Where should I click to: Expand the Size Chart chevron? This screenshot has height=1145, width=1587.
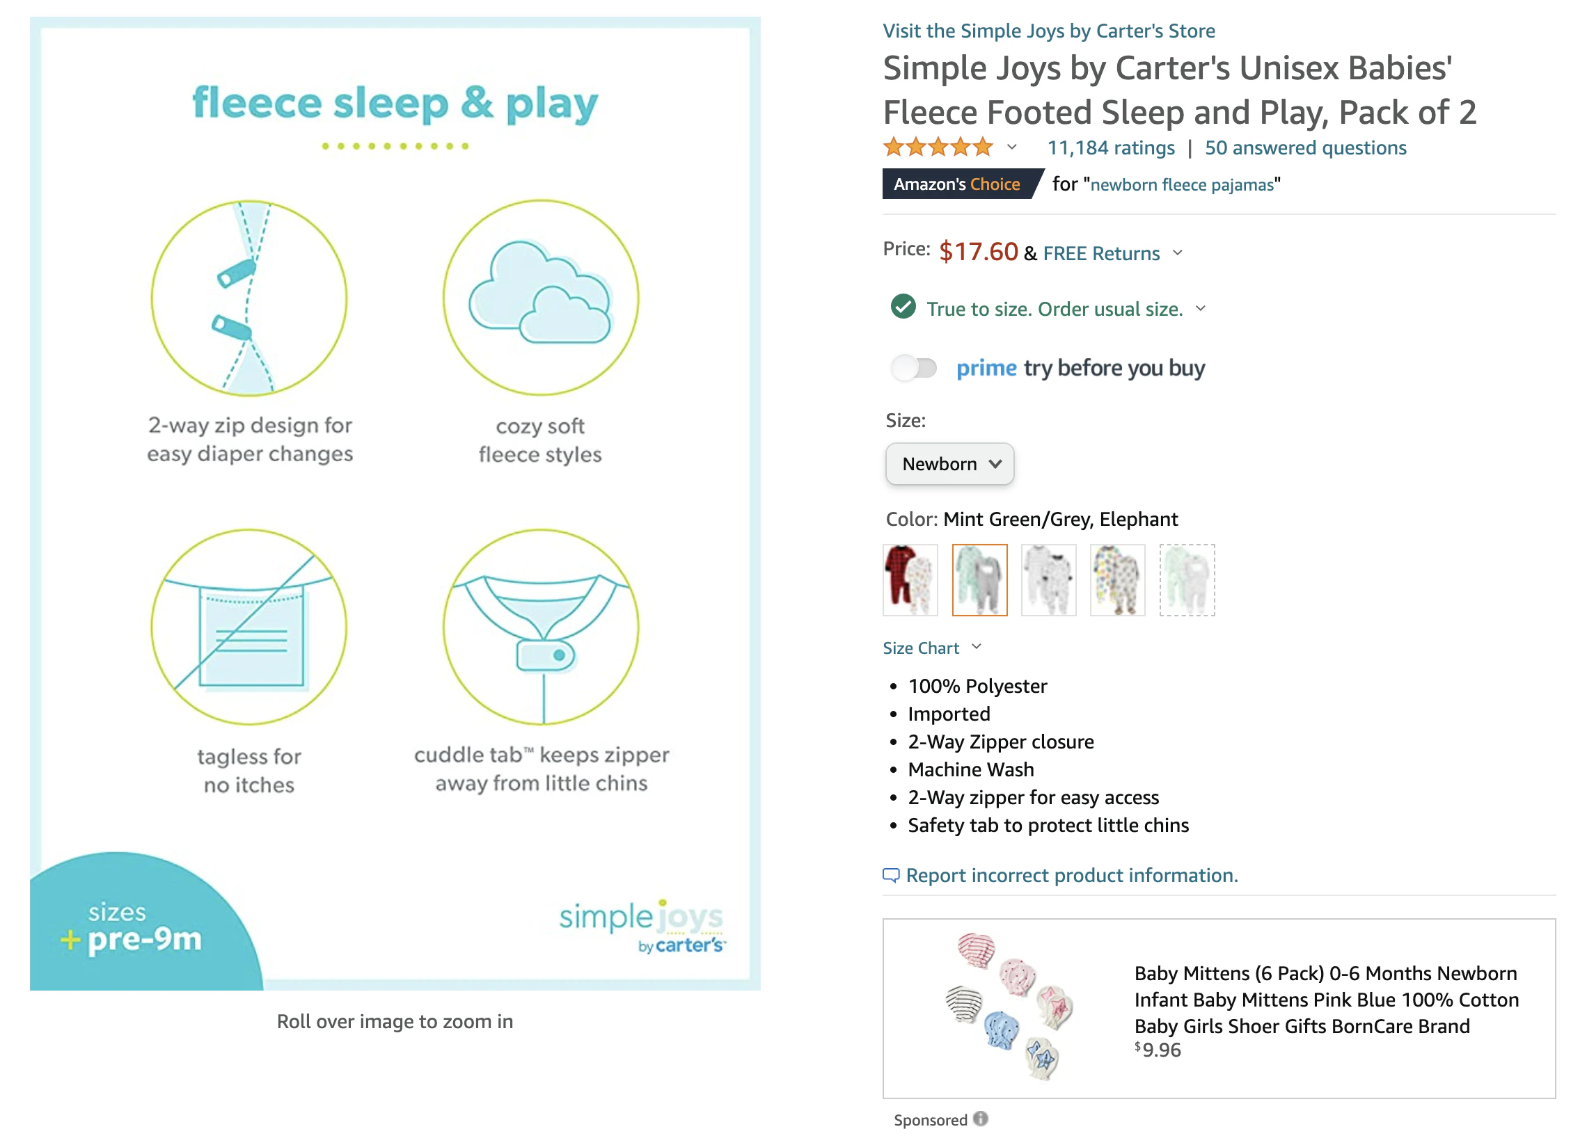pyautogui.click(x=977, y=647)
